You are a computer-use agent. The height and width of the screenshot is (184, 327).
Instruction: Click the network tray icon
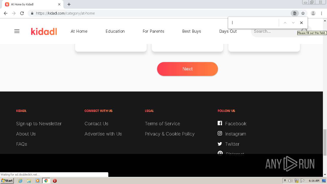coord(297,181)
